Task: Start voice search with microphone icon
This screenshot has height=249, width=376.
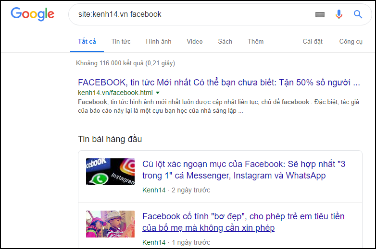Action: click(x=339, y=14)
